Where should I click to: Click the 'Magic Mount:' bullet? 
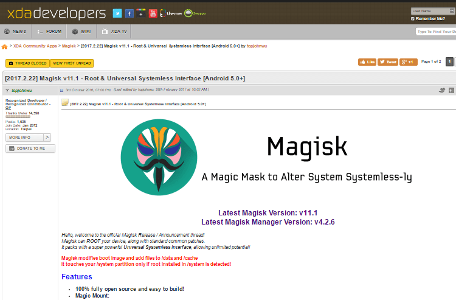pyautogui.click(x=92, y=296)
